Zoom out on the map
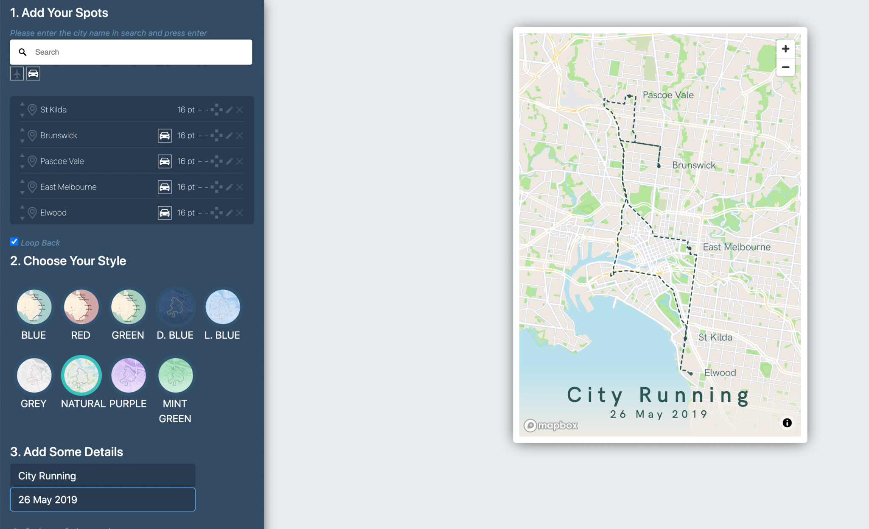Viewport: 869px width, 529px height. tap(785, 67)
